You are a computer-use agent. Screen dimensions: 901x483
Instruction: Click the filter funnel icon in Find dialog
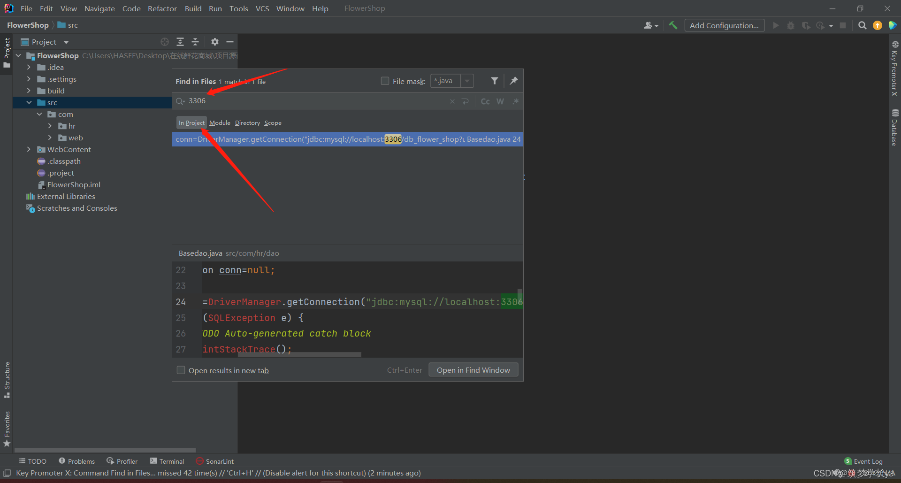(x=494, y=81)
